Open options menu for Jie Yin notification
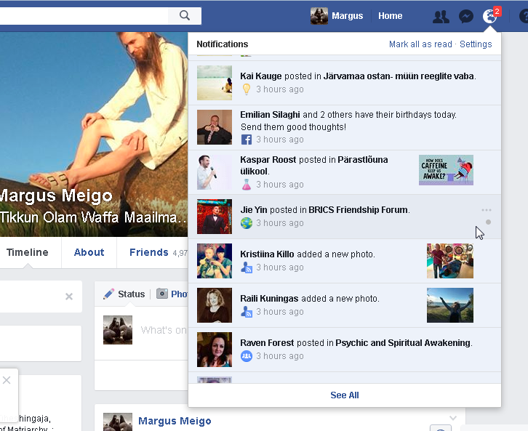Image resolution: width=528 pixels, height=431 pixels. click(487, 210)
